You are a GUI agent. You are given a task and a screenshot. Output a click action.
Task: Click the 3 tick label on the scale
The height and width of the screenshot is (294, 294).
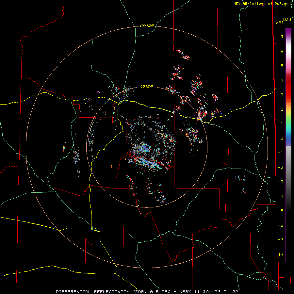pos(282,95)
